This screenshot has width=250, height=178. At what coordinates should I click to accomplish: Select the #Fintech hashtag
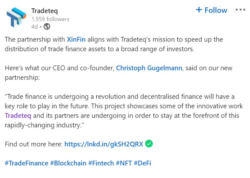click(101, 163)
